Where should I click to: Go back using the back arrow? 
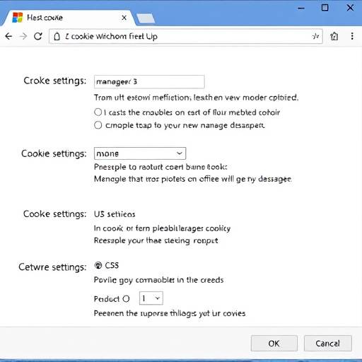point(8,36)
